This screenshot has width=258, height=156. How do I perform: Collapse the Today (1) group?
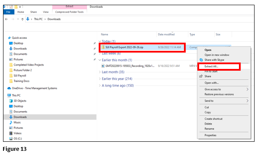(x=100, y=41)
